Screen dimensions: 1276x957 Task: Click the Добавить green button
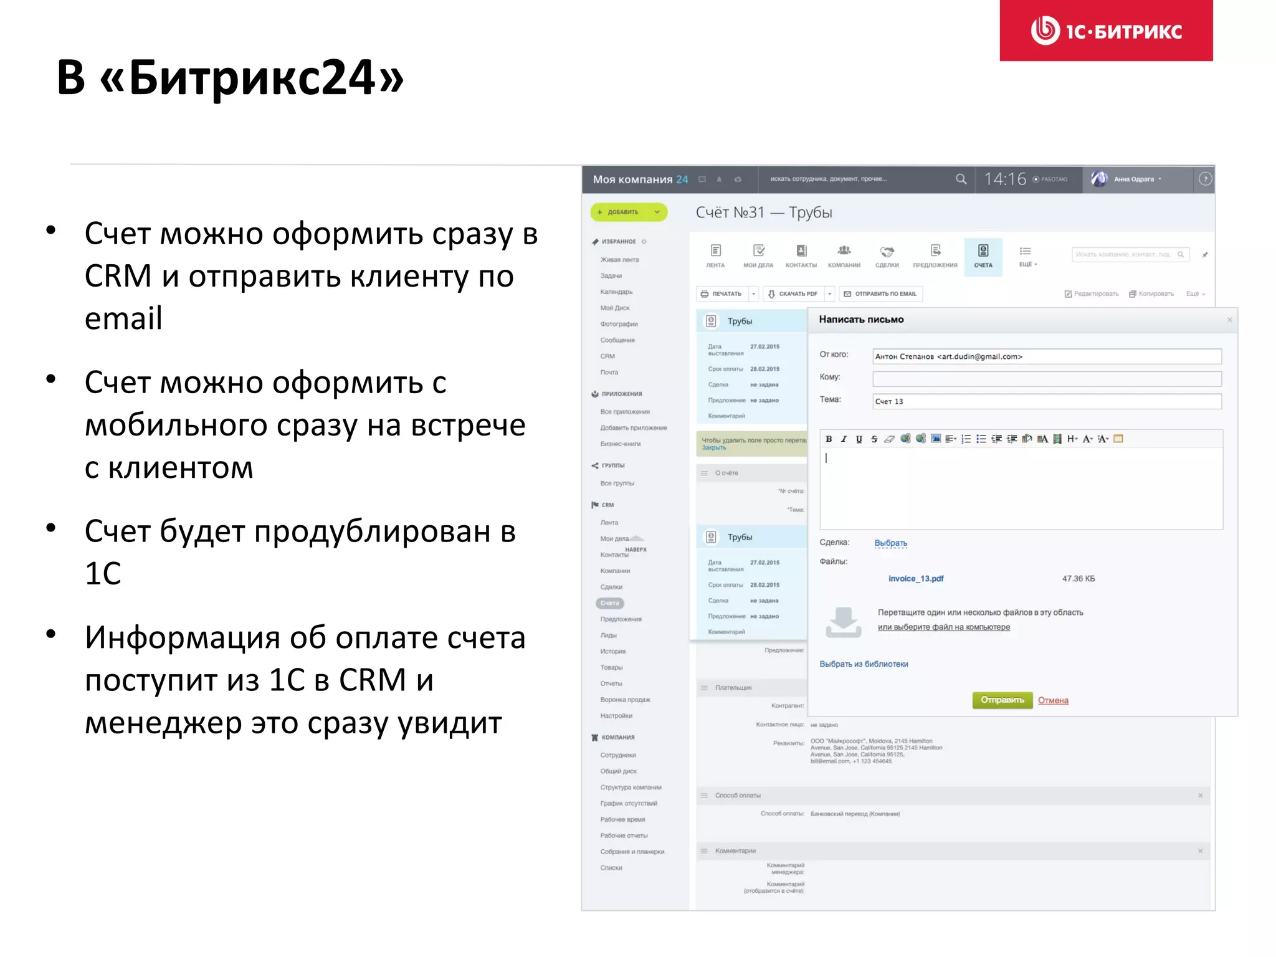(x=629, y=212)
